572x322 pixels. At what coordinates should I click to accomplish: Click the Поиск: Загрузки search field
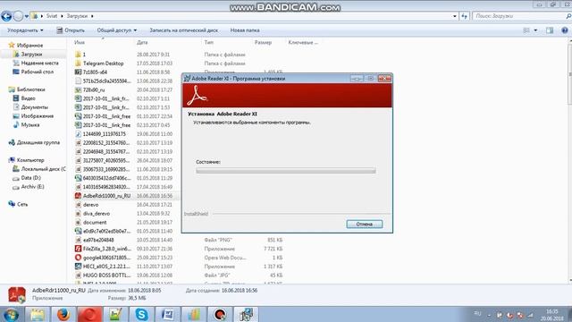(x=520, y=16)
